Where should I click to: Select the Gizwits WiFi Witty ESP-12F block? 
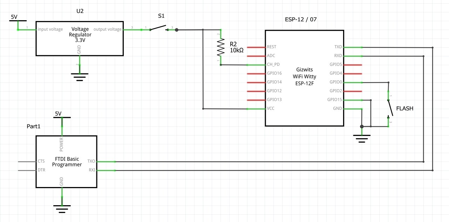pos(304,77)
